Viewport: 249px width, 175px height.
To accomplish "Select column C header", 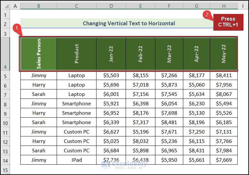I will coord(76,6).
